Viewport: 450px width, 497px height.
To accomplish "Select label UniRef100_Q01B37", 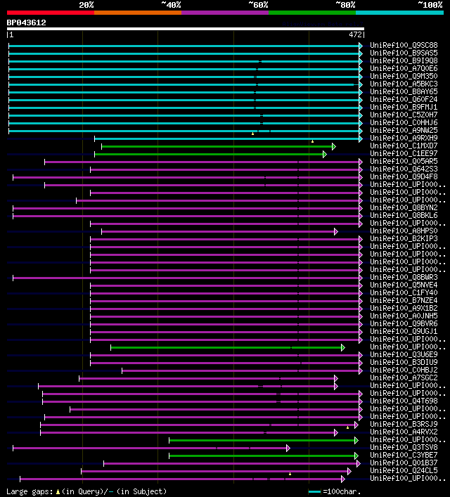I will coord(404,463).
